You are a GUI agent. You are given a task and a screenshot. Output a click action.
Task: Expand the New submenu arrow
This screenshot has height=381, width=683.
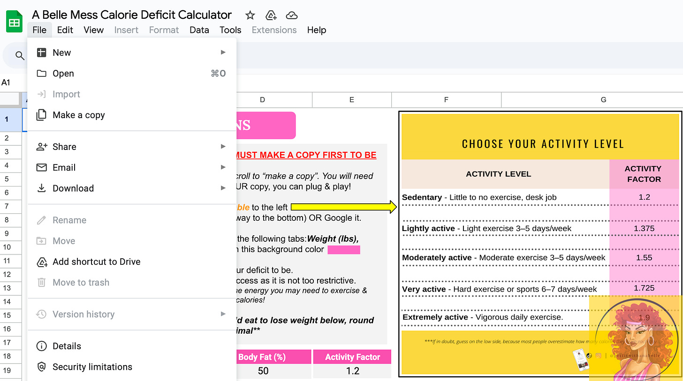click(223, 52)
